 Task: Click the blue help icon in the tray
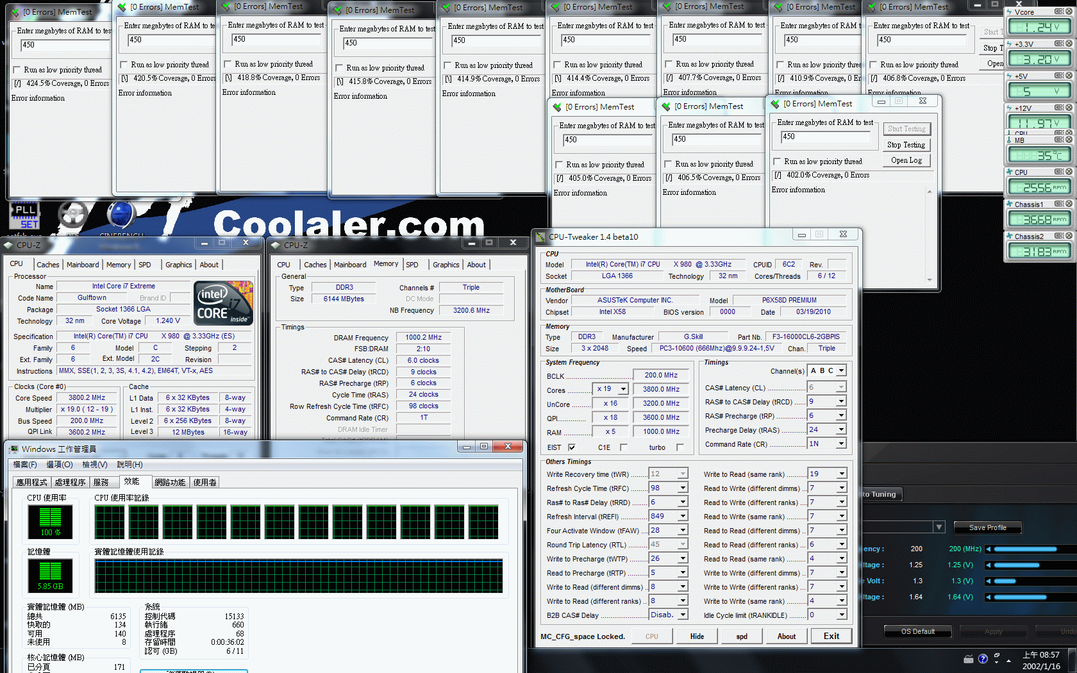pos(983,659)
